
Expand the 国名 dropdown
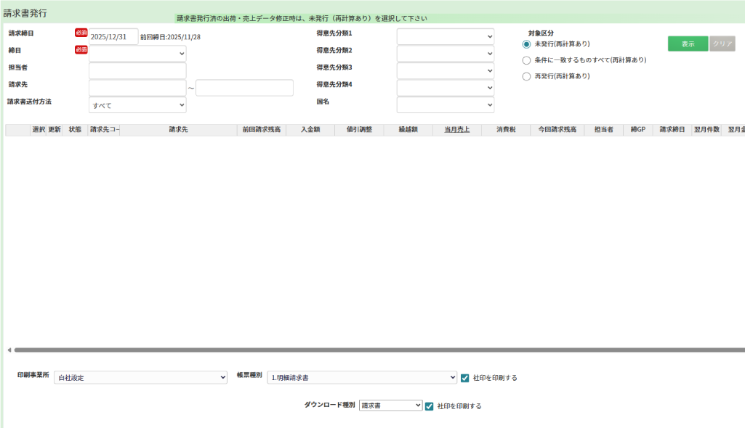click(445, 105)
